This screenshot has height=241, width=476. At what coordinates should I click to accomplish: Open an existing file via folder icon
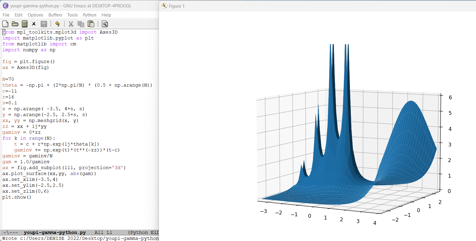pyautogui.click(x=15, y=24)
